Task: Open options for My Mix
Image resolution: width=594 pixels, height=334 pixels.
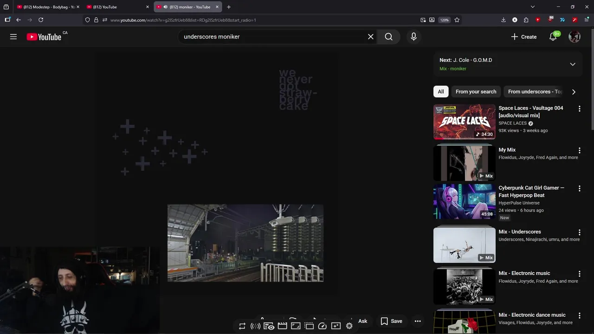Action: pos(579,150)
